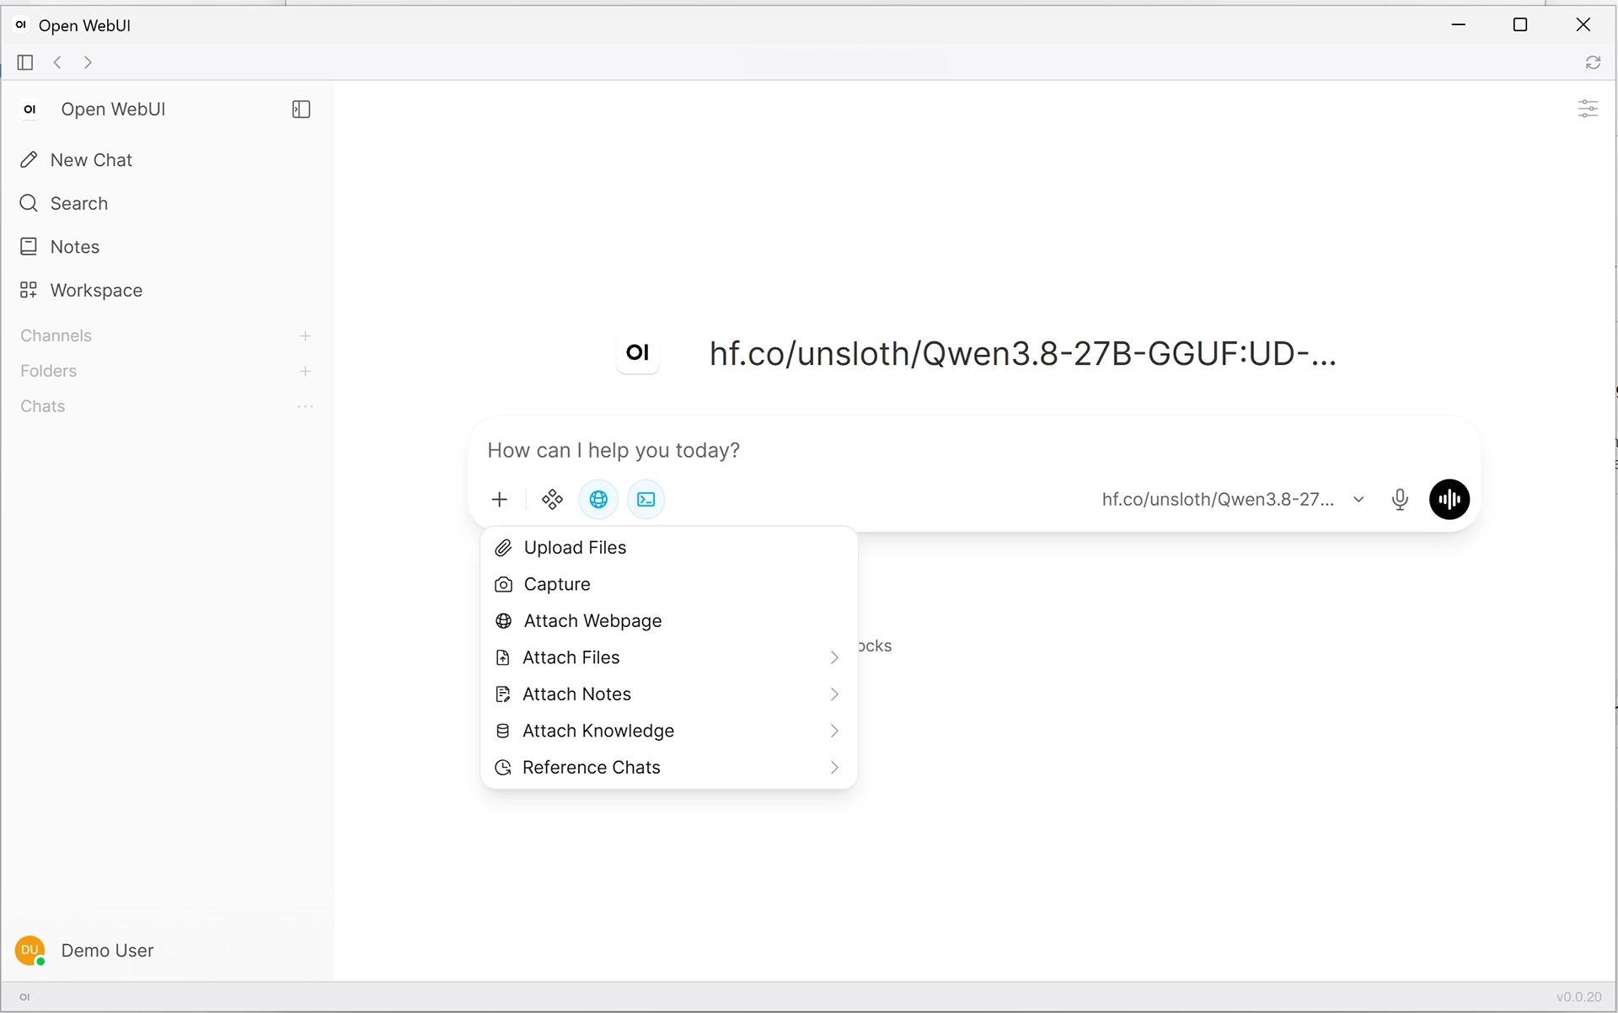Go forward with the right arrow
Screen dimensions: 1618x1013
(x=88, y=62)
